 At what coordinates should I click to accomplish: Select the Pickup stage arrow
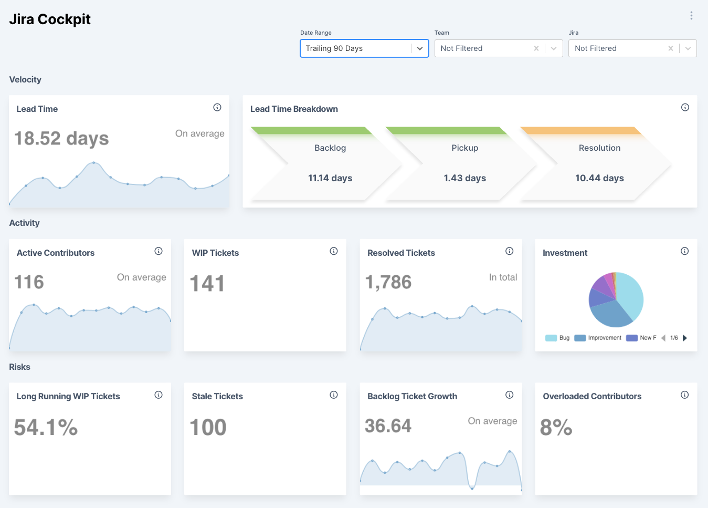pos(461,164)
